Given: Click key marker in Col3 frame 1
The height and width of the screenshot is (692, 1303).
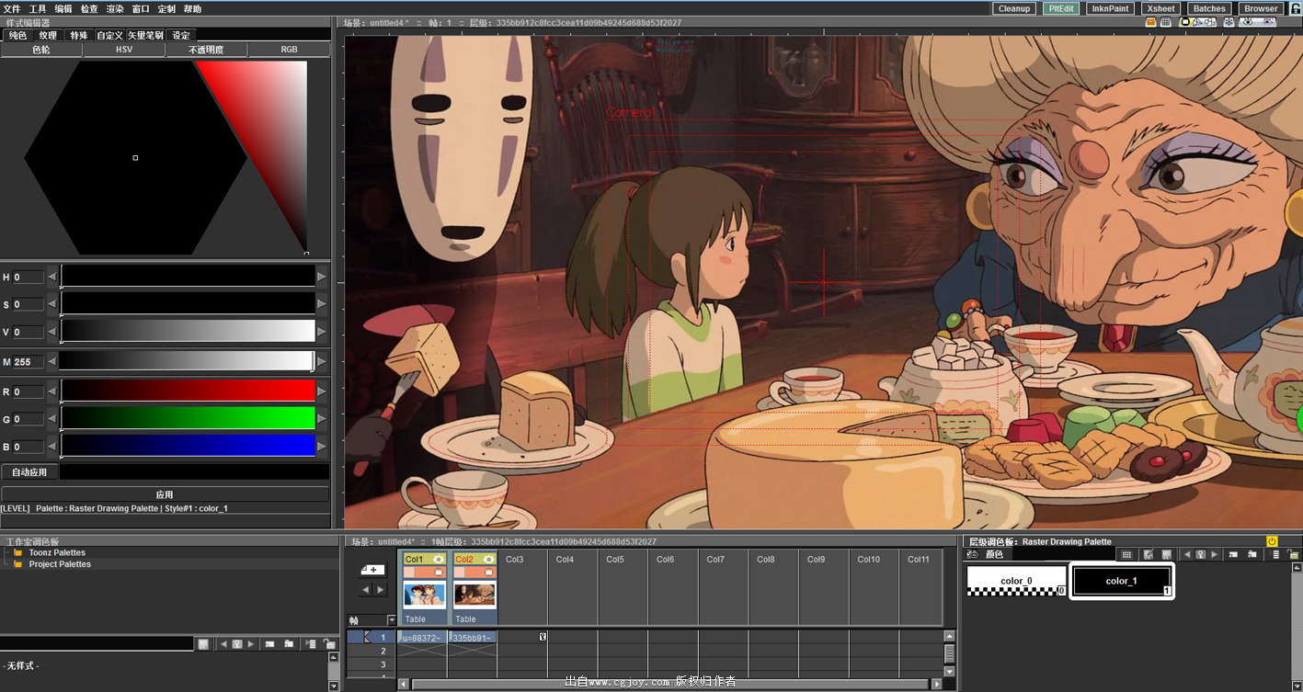Looking at the screenshot, I should [543, 637].
